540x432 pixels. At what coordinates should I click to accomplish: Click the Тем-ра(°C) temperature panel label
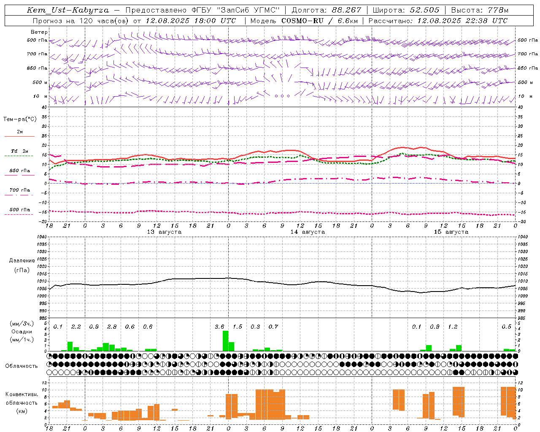tap(20, 119)
